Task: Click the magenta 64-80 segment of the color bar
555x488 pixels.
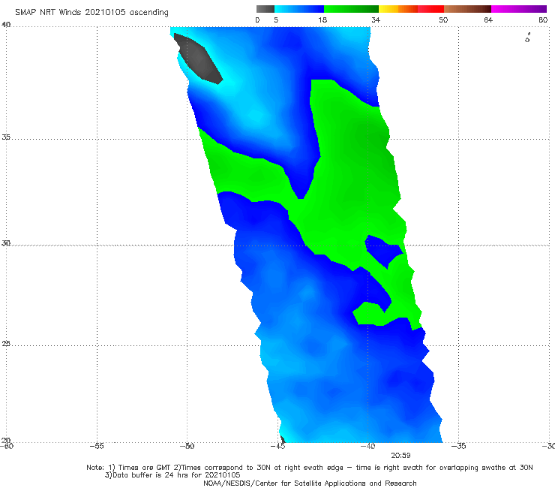Action: [x=519, y=9]
